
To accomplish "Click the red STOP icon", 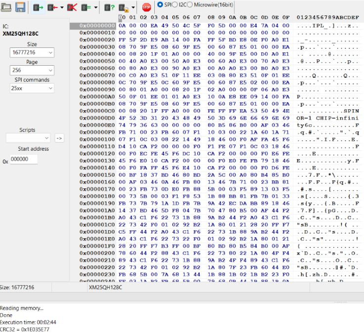I will tap(146, 7).
